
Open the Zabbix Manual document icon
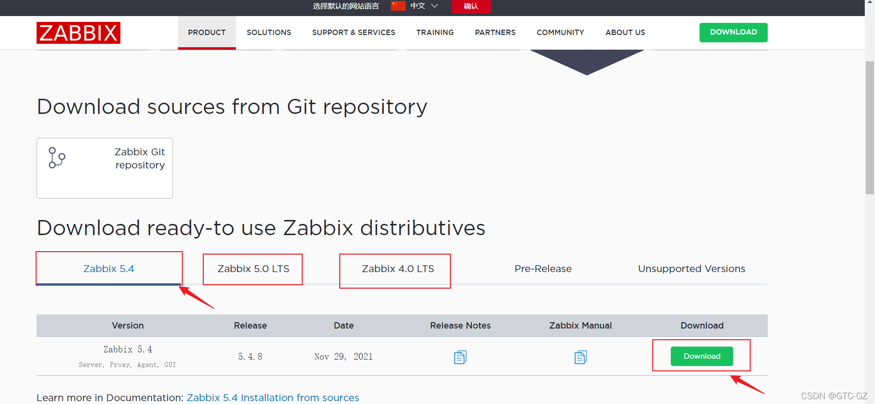point(581,357)
